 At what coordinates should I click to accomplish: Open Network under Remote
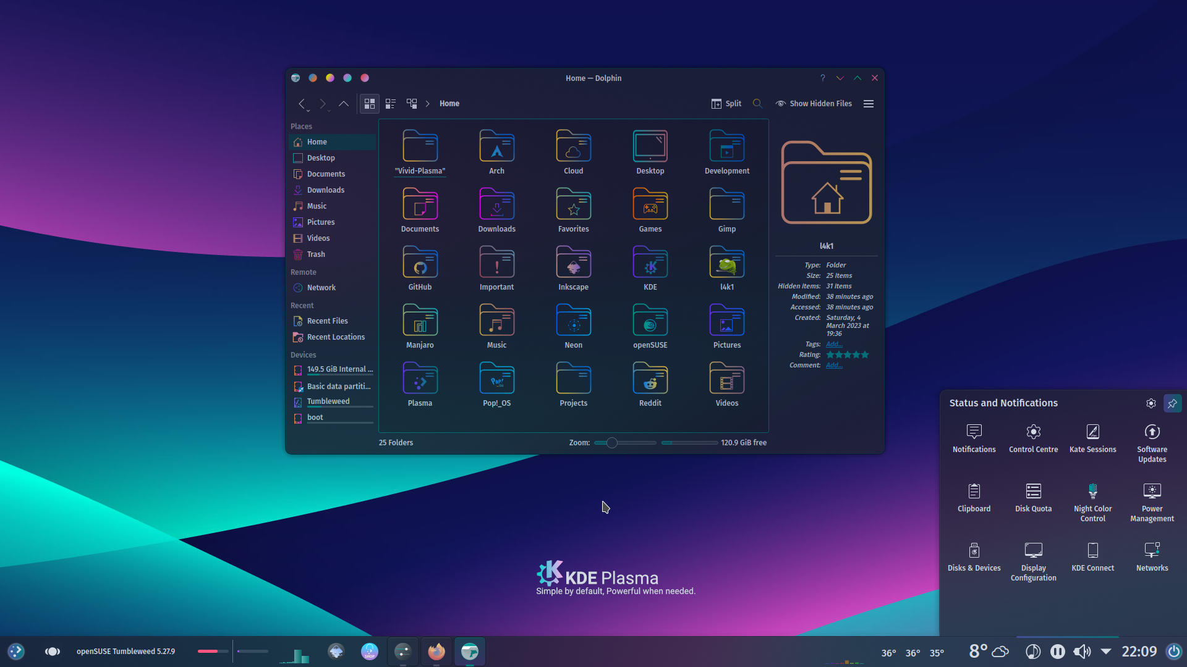[332, 288]
